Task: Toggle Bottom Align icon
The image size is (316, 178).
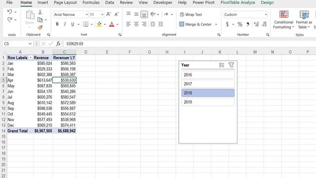Action: (144, 14)
